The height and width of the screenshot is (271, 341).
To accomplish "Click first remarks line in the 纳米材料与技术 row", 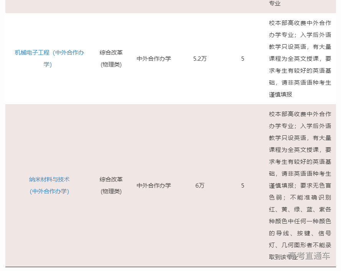I will pos(300,114).
